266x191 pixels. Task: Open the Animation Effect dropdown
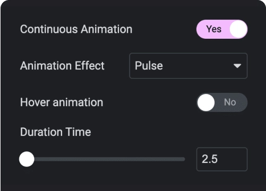tap(188, 66)
